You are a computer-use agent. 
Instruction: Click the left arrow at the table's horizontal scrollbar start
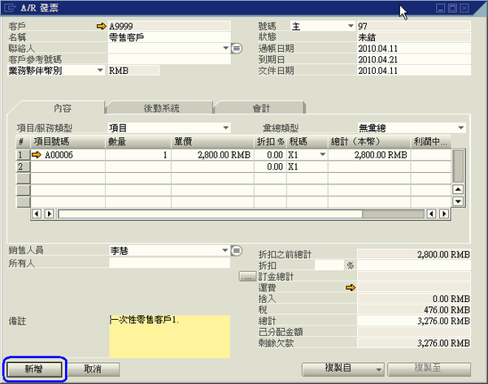[x=37, y=214]
